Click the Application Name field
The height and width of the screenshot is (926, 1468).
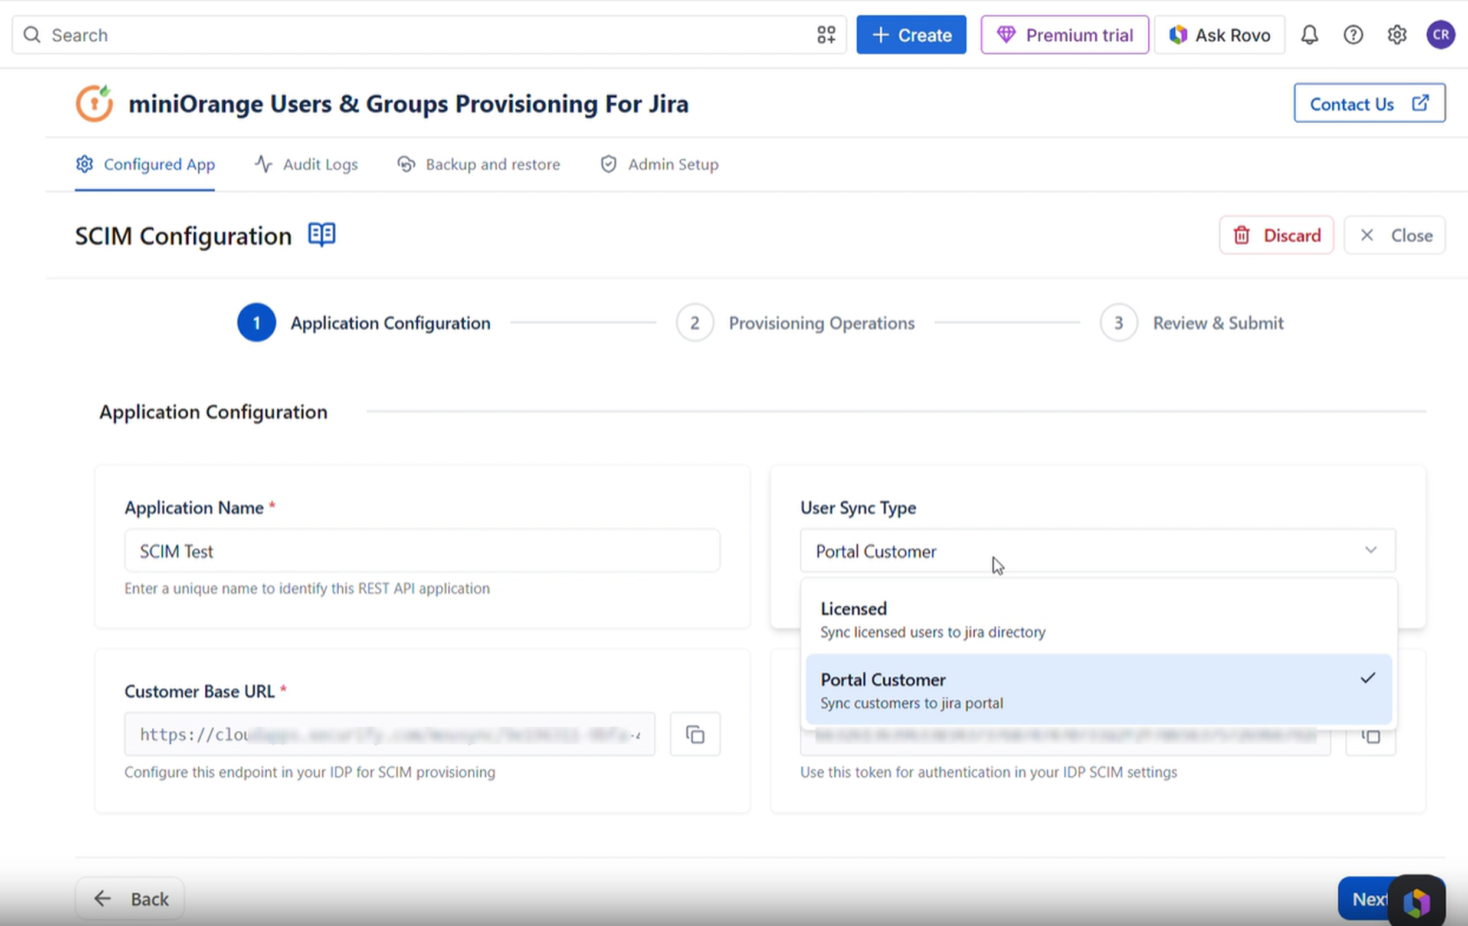(x=422, y=551)
